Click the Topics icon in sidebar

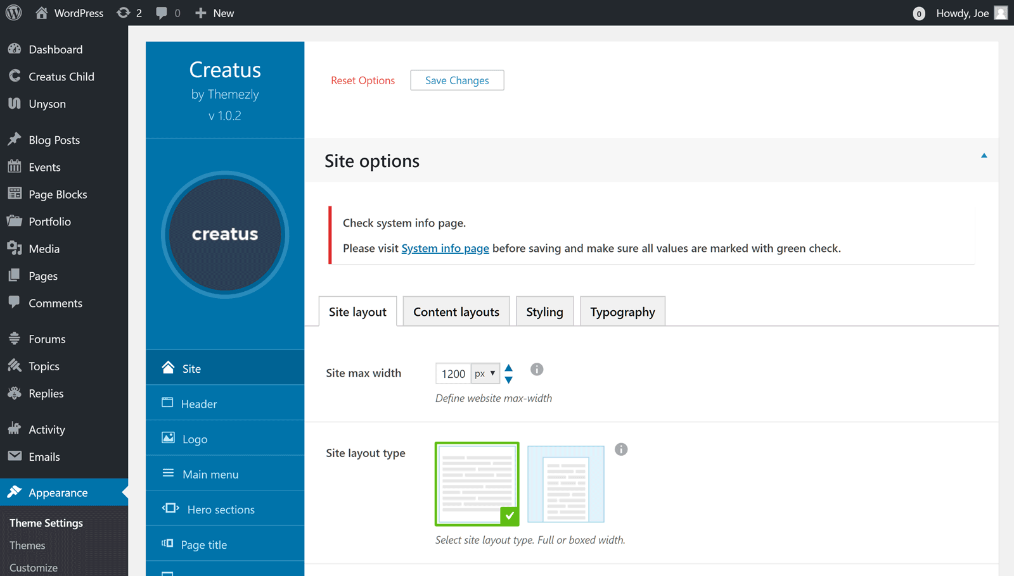[x=15, y=366]
